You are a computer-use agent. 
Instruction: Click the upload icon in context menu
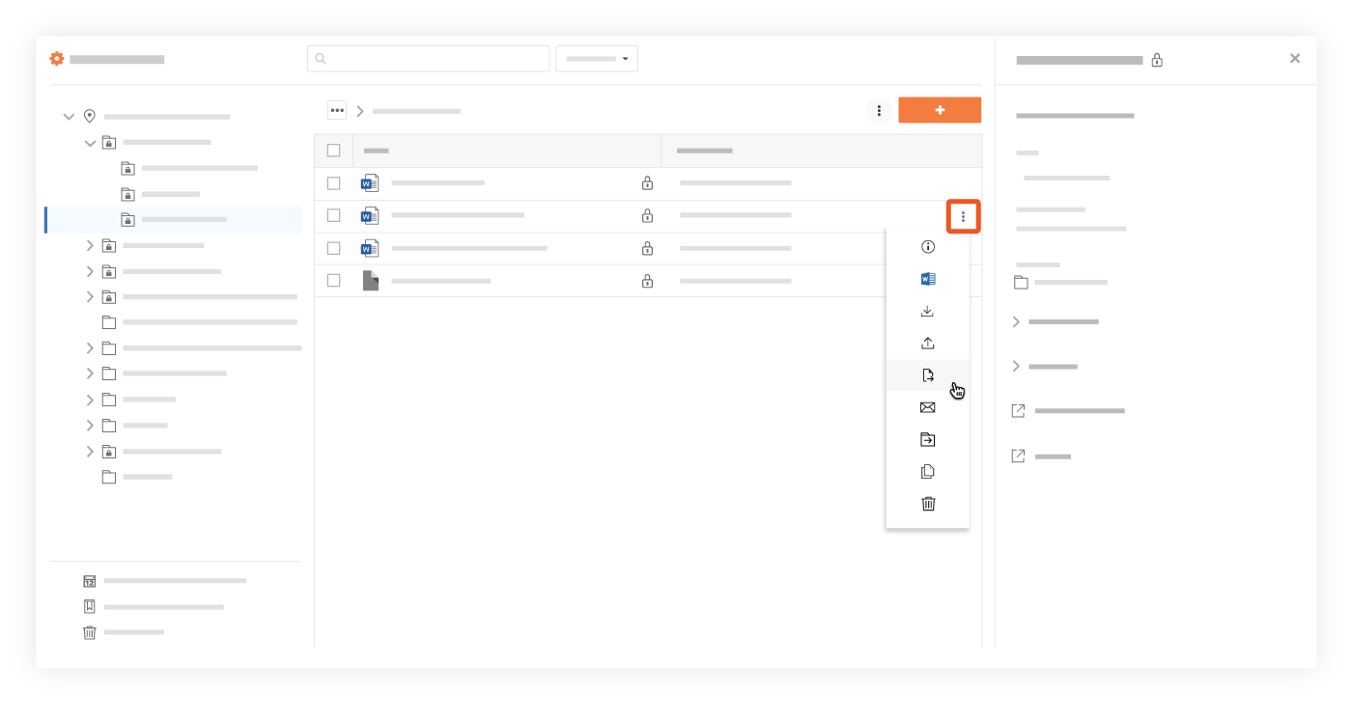927,343
